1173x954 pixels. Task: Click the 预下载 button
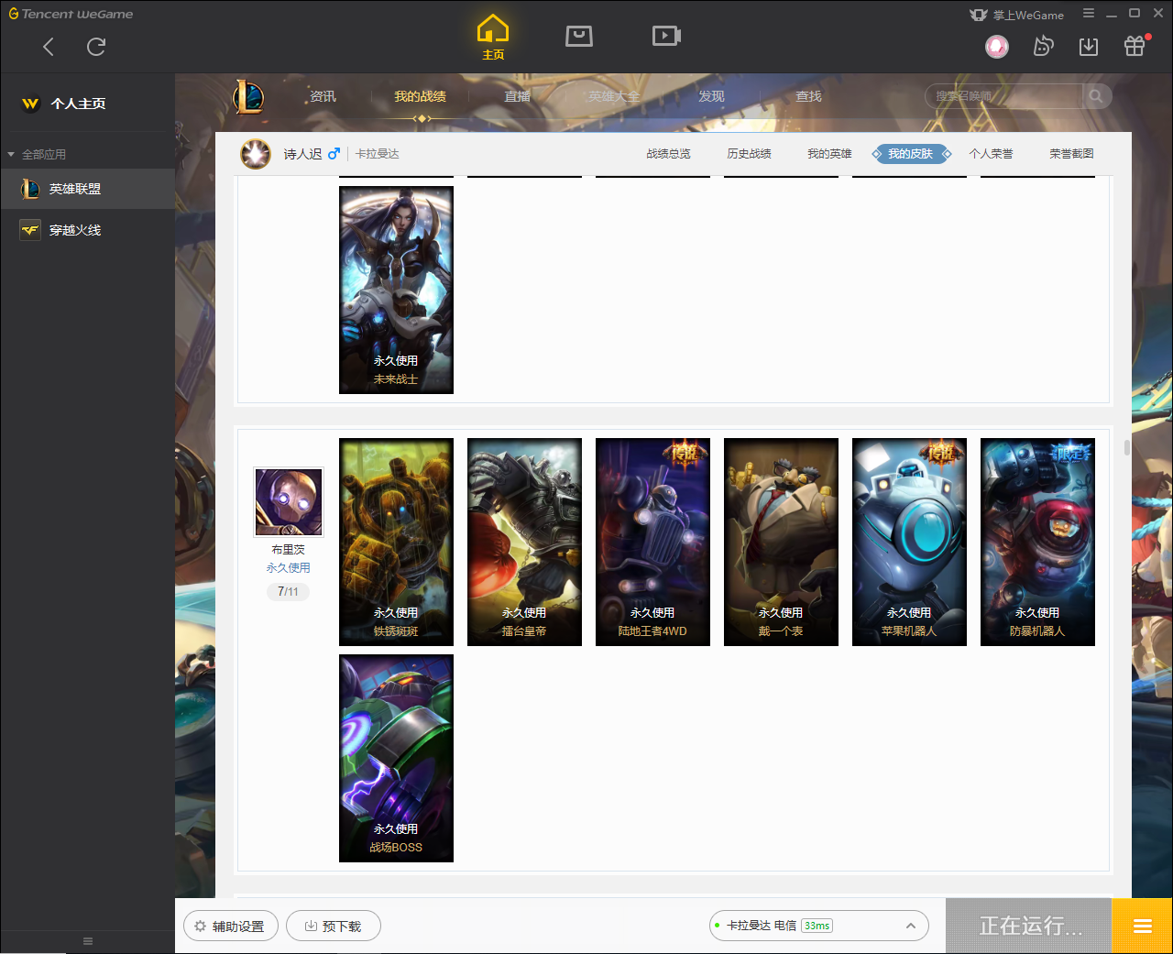tap(334, 926)
